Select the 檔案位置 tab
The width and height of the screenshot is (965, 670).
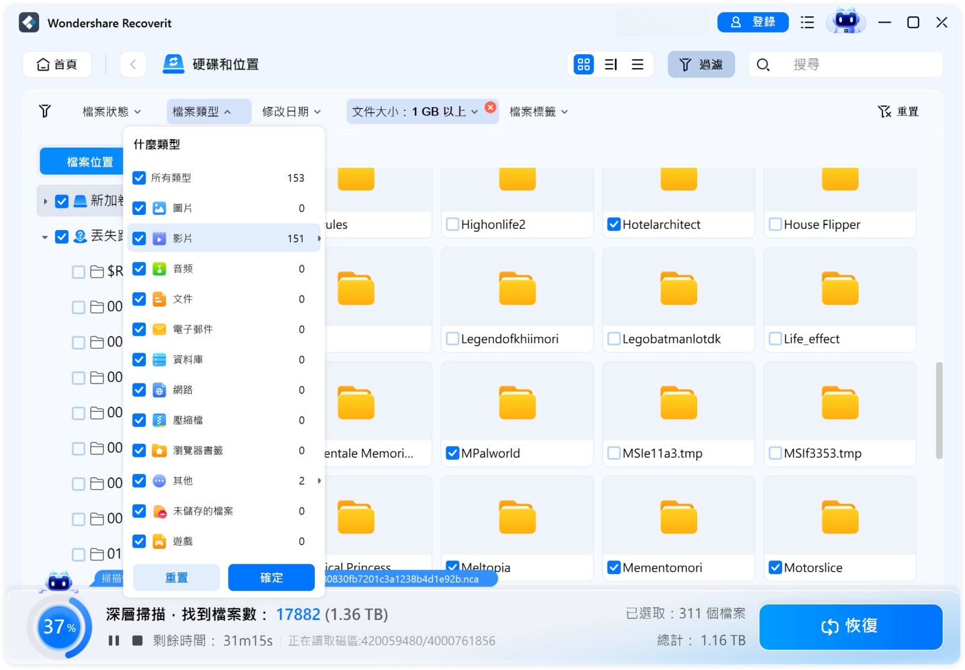(x=83, y=162)
